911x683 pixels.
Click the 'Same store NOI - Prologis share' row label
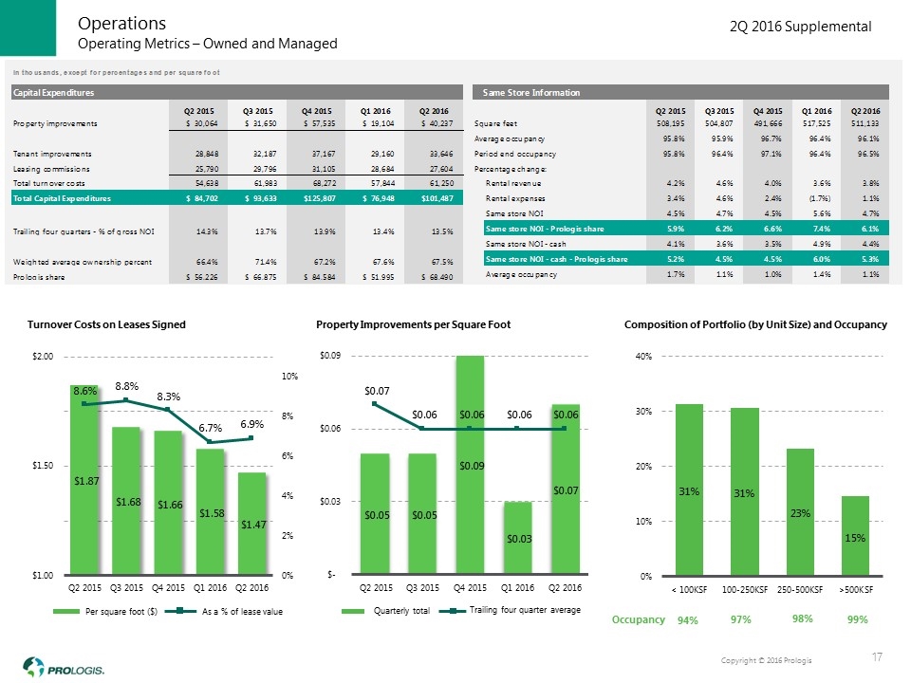tap(542, 228)
